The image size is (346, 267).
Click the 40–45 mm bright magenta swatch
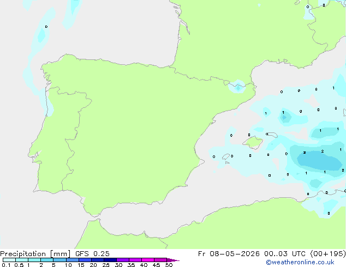click(x=148, y=260)
